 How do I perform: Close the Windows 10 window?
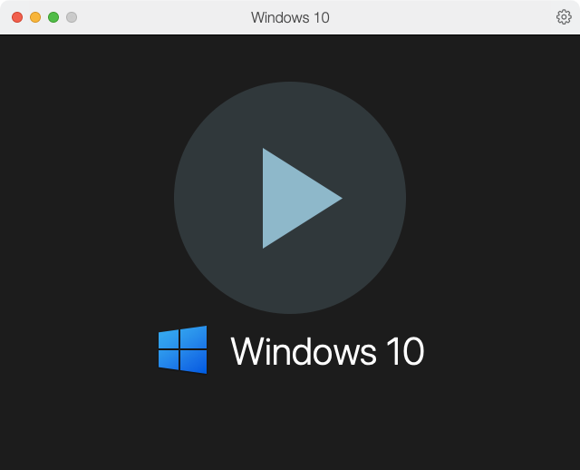17,17
